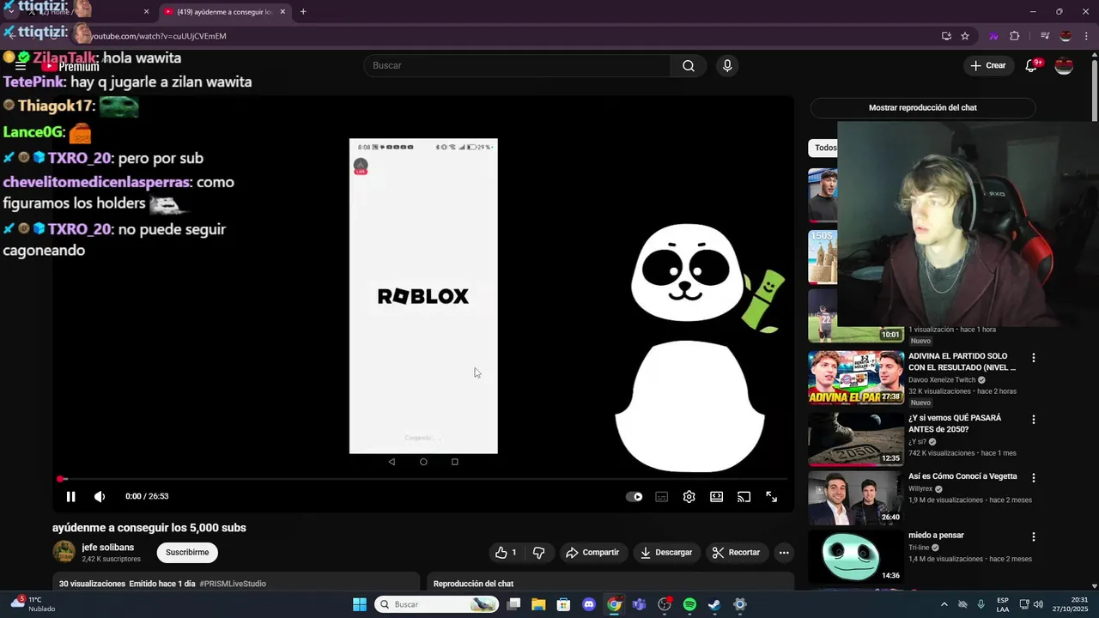Open the YouTube account avatar menu
Viewport: 1099px width, 618px height.
[1064, 66]
